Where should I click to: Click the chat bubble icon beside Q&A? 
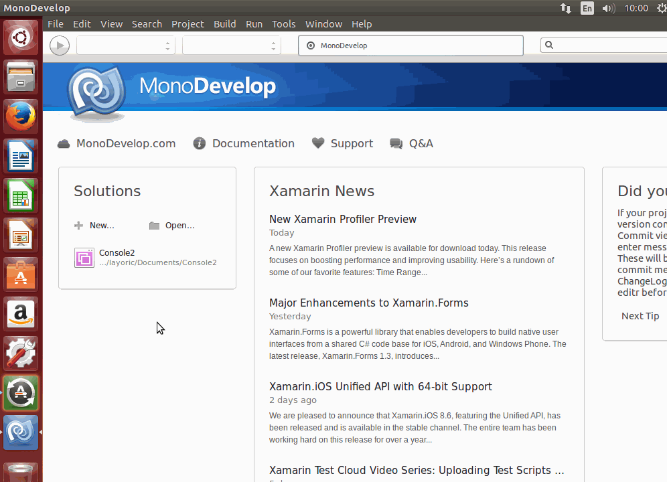tap(396, 144)
